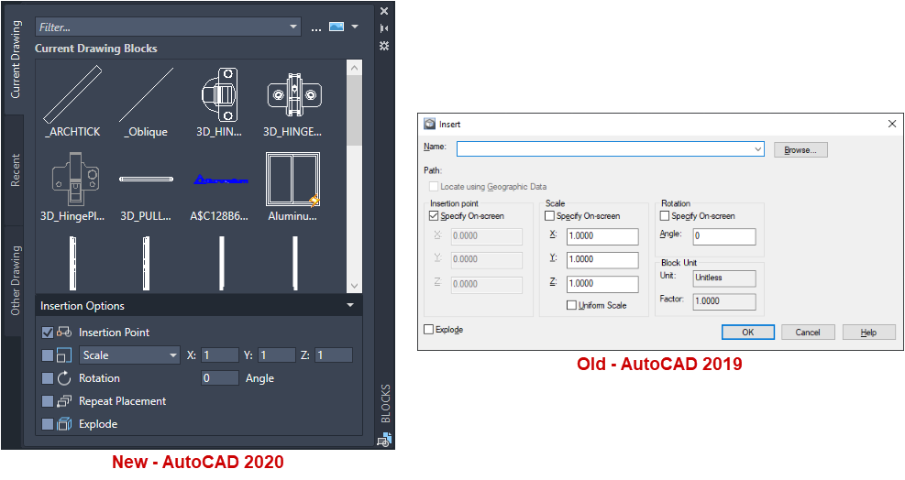Toggle Rotation Specify On-screen checkbox

point(665,216)
